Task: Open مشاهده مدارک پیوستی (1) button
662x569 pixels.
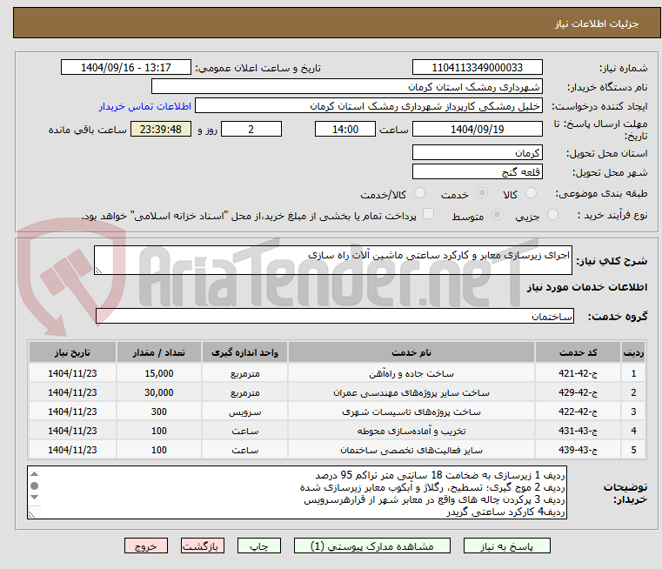Action: (x=372, y=546)
